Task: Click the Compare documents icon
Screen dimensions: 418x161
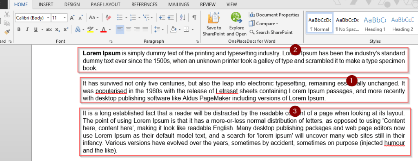Action: tap(251, 24)
